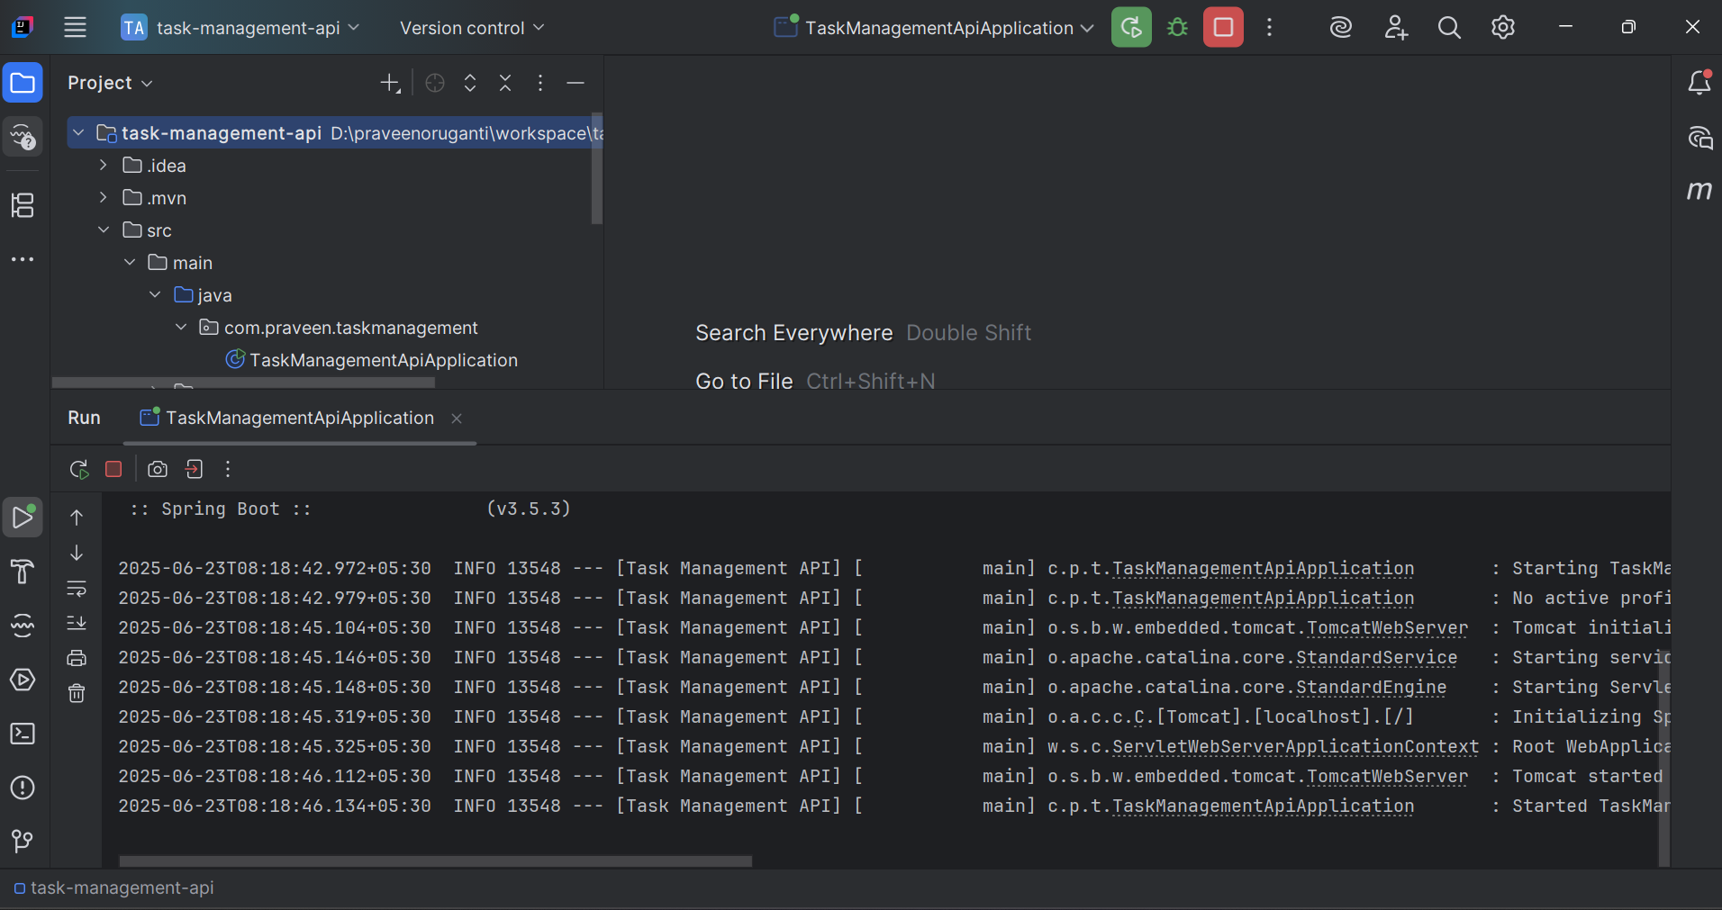Open Problems tool window

[x=23, y=788]
